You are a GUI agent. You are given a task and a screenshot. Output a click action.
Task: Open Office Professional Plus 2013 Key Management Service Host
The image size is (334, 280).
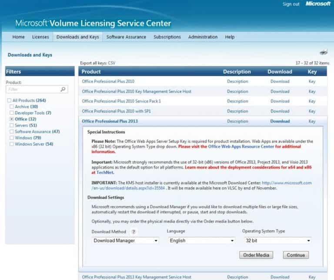tap(137, 277)
